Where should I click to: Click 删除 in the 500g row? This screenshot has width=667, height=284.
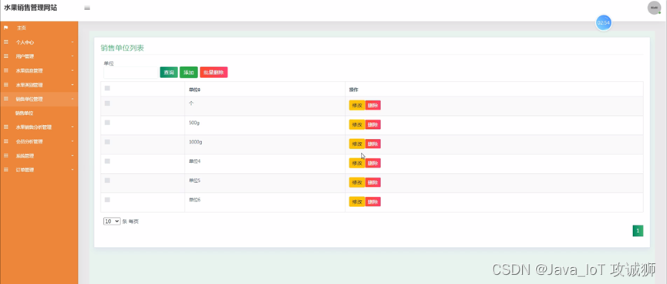click(372, 124)
